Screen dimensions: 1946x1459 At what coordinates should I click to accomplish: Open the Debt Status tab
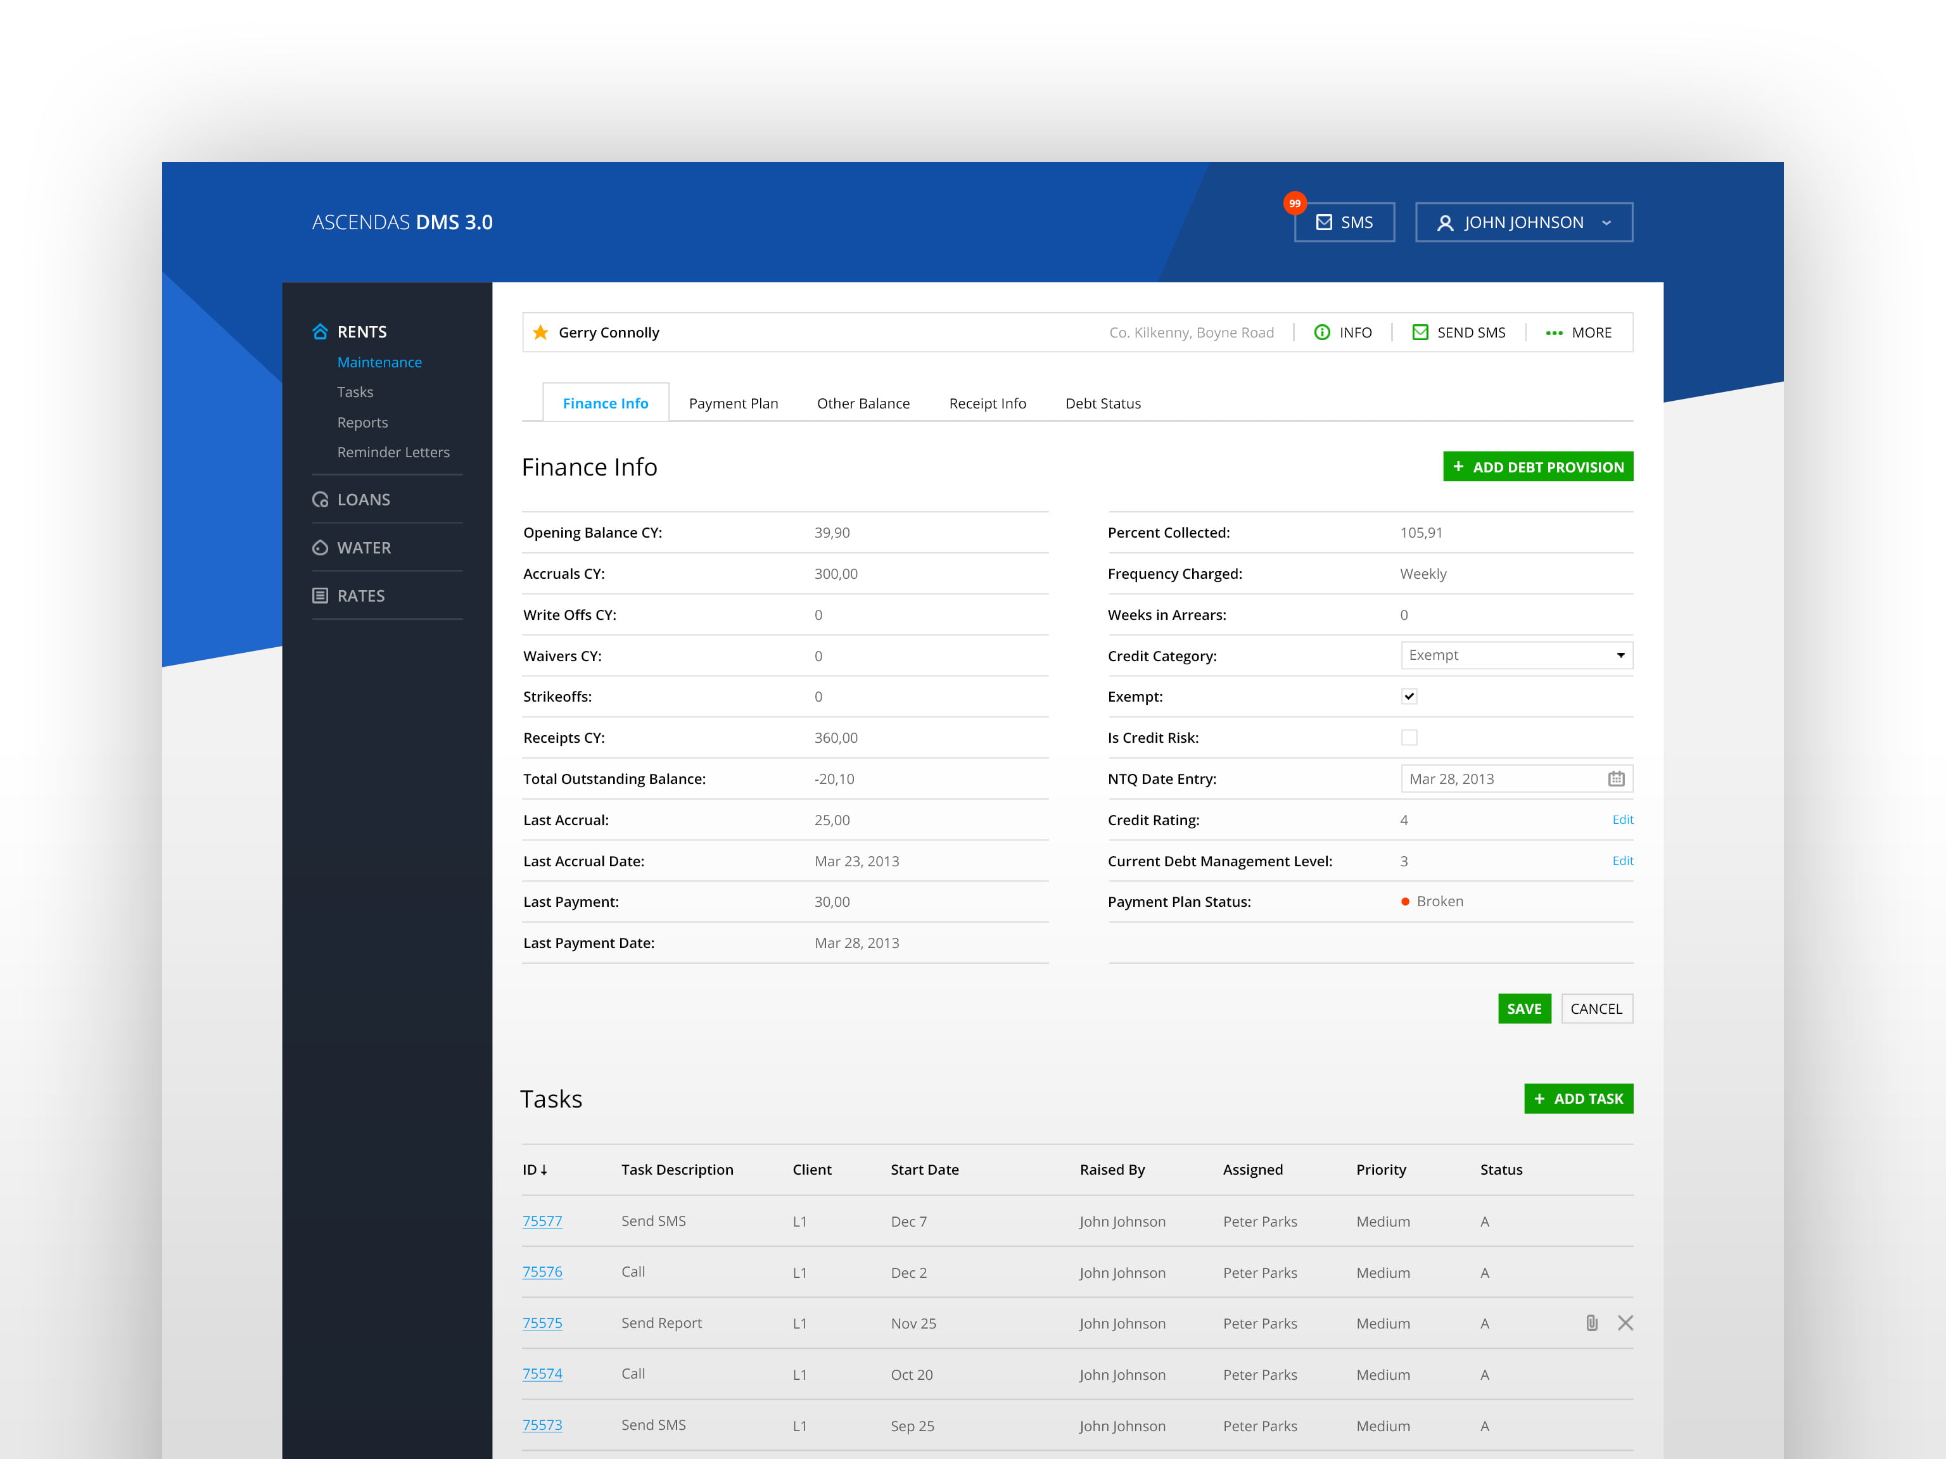tap(1102, 403)
